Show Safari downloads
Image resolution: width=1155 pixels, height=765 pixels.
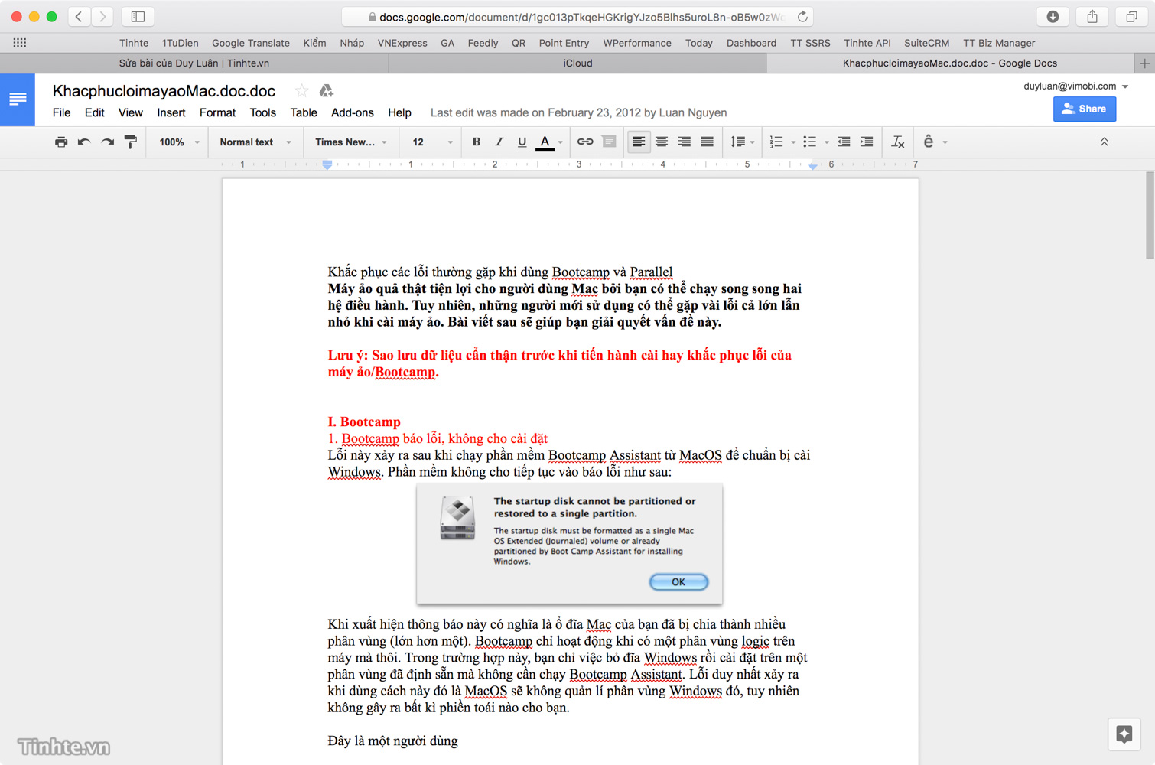(x=1053, y=16)
